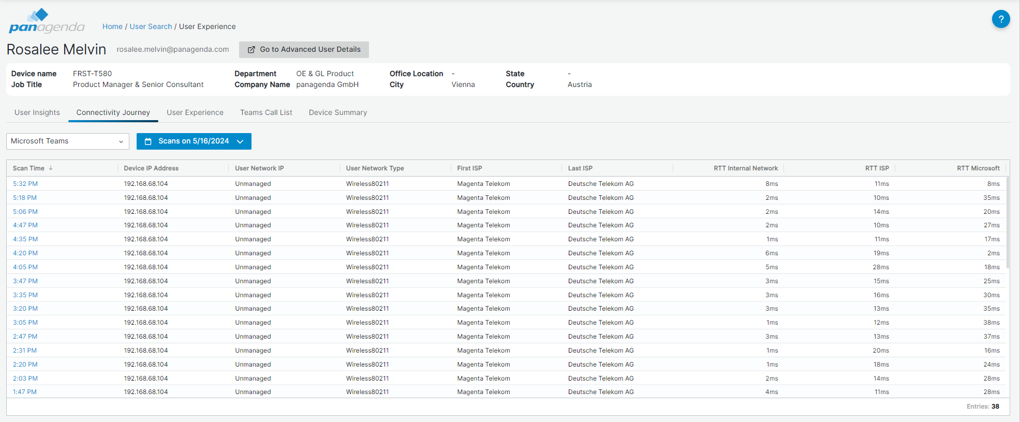
Task: Sort by RTT Internal Network column
Action: coord(746,168)
